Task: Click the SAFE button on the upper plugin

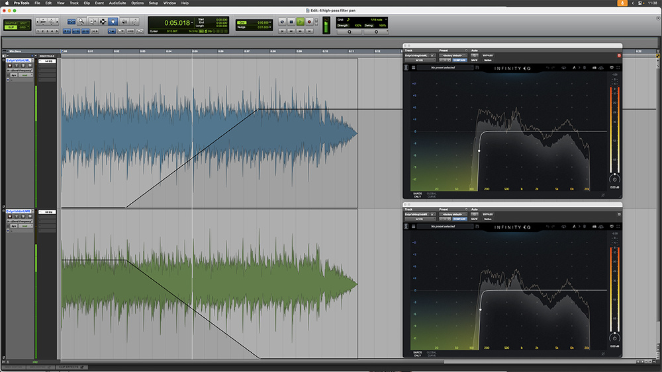Action: coord(475,60)
